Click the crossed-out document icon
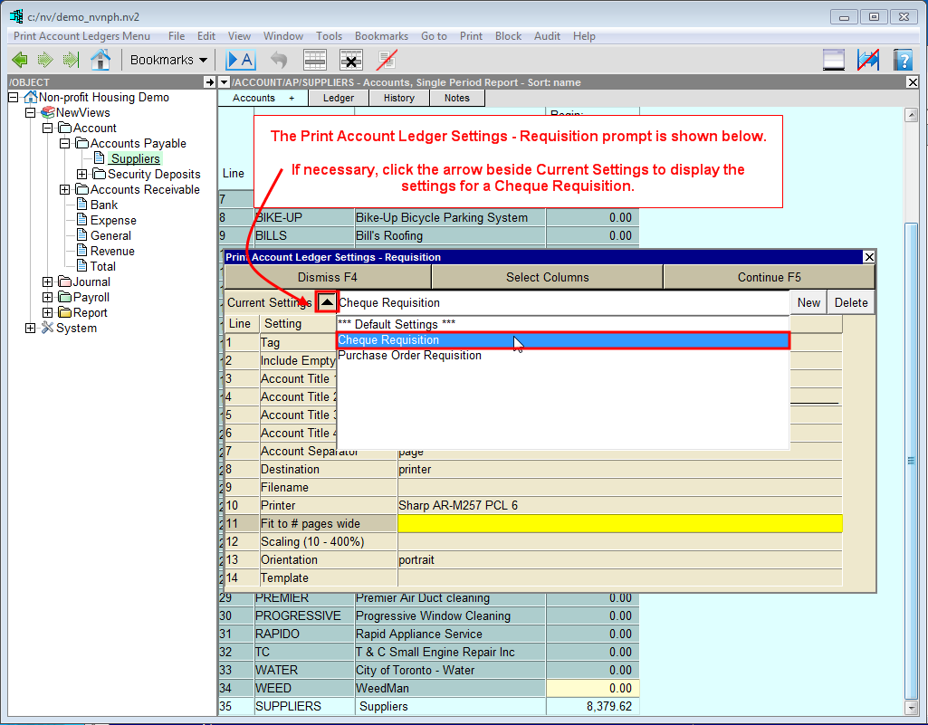 387,60
